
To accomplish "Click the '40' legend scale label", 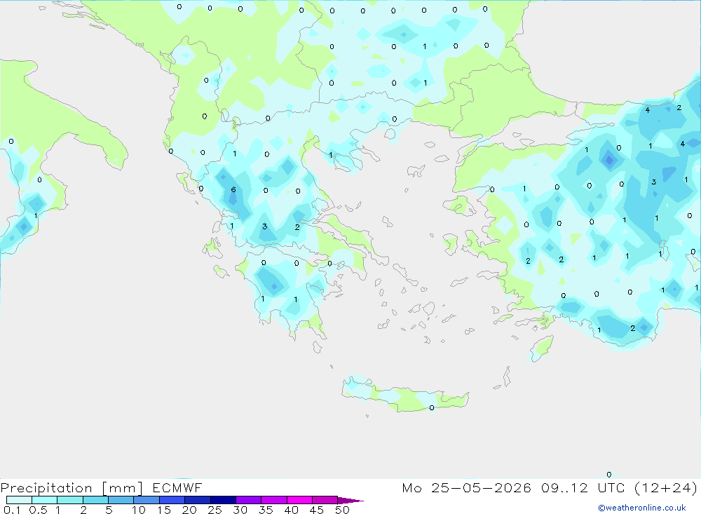I will point(292,510).
